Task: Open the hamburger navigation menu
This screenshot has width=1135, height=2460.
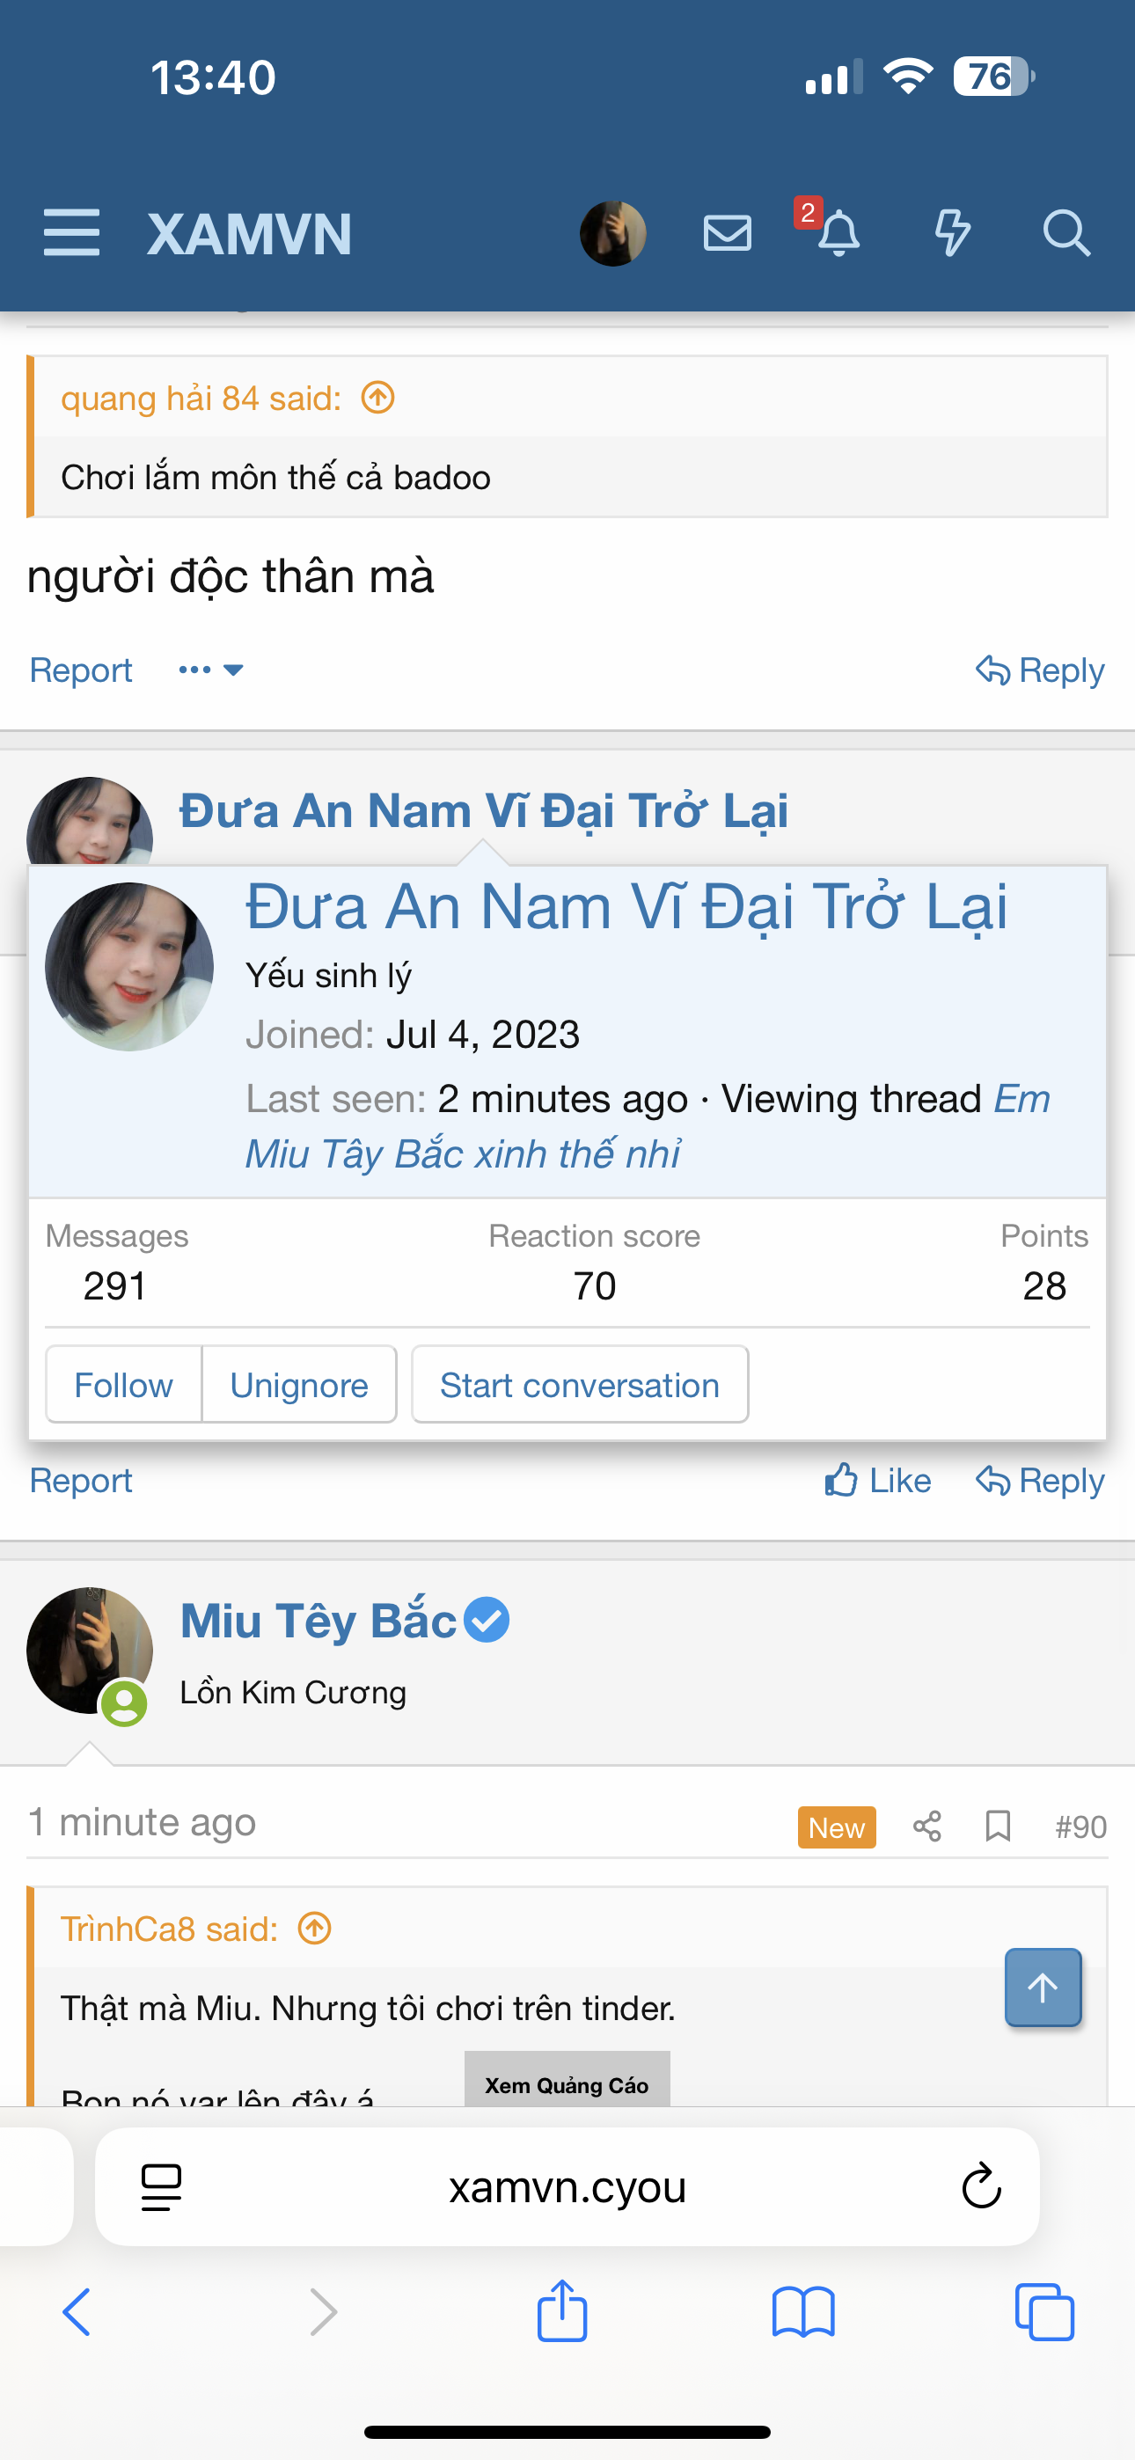Action: coord(71,233)
